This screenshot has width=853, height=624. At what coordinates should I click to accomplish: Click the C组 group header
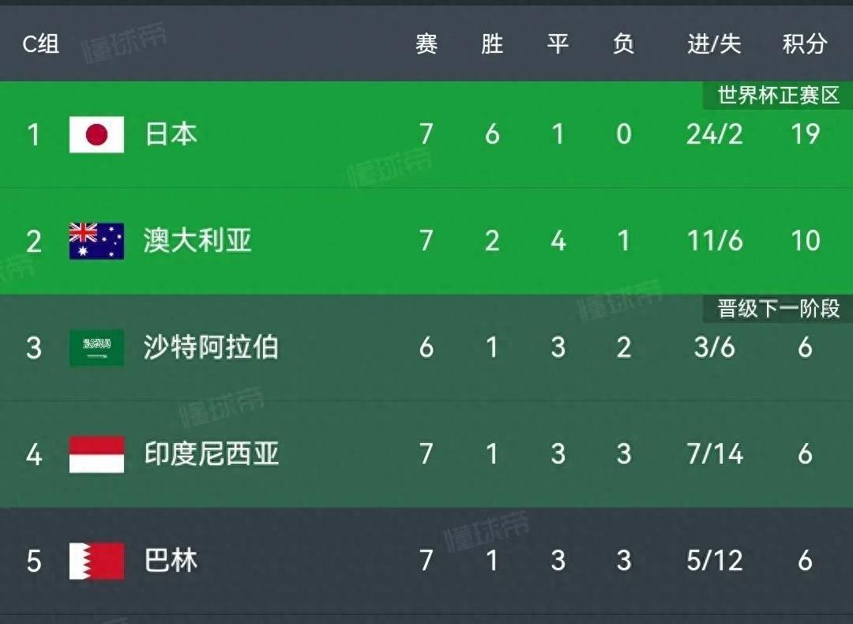point(41,44)
